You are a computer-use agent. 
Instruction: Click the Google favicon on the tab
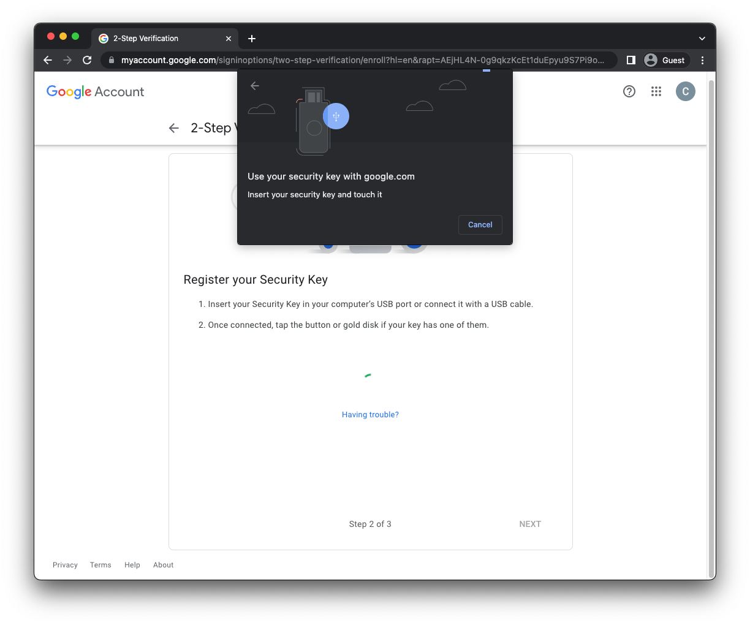[x=104, y=39]
